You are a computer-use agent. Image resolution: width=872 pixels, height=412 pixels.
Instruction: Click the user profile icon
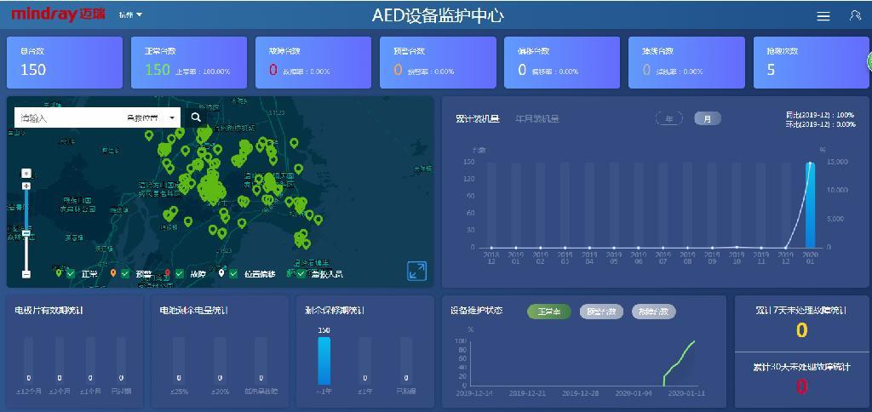(855, 15)
